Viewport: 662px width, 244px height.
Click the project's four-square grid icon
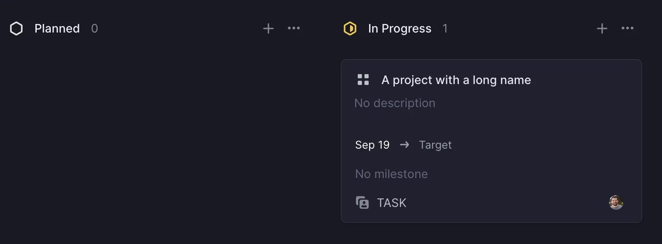[x=363, y=80]
